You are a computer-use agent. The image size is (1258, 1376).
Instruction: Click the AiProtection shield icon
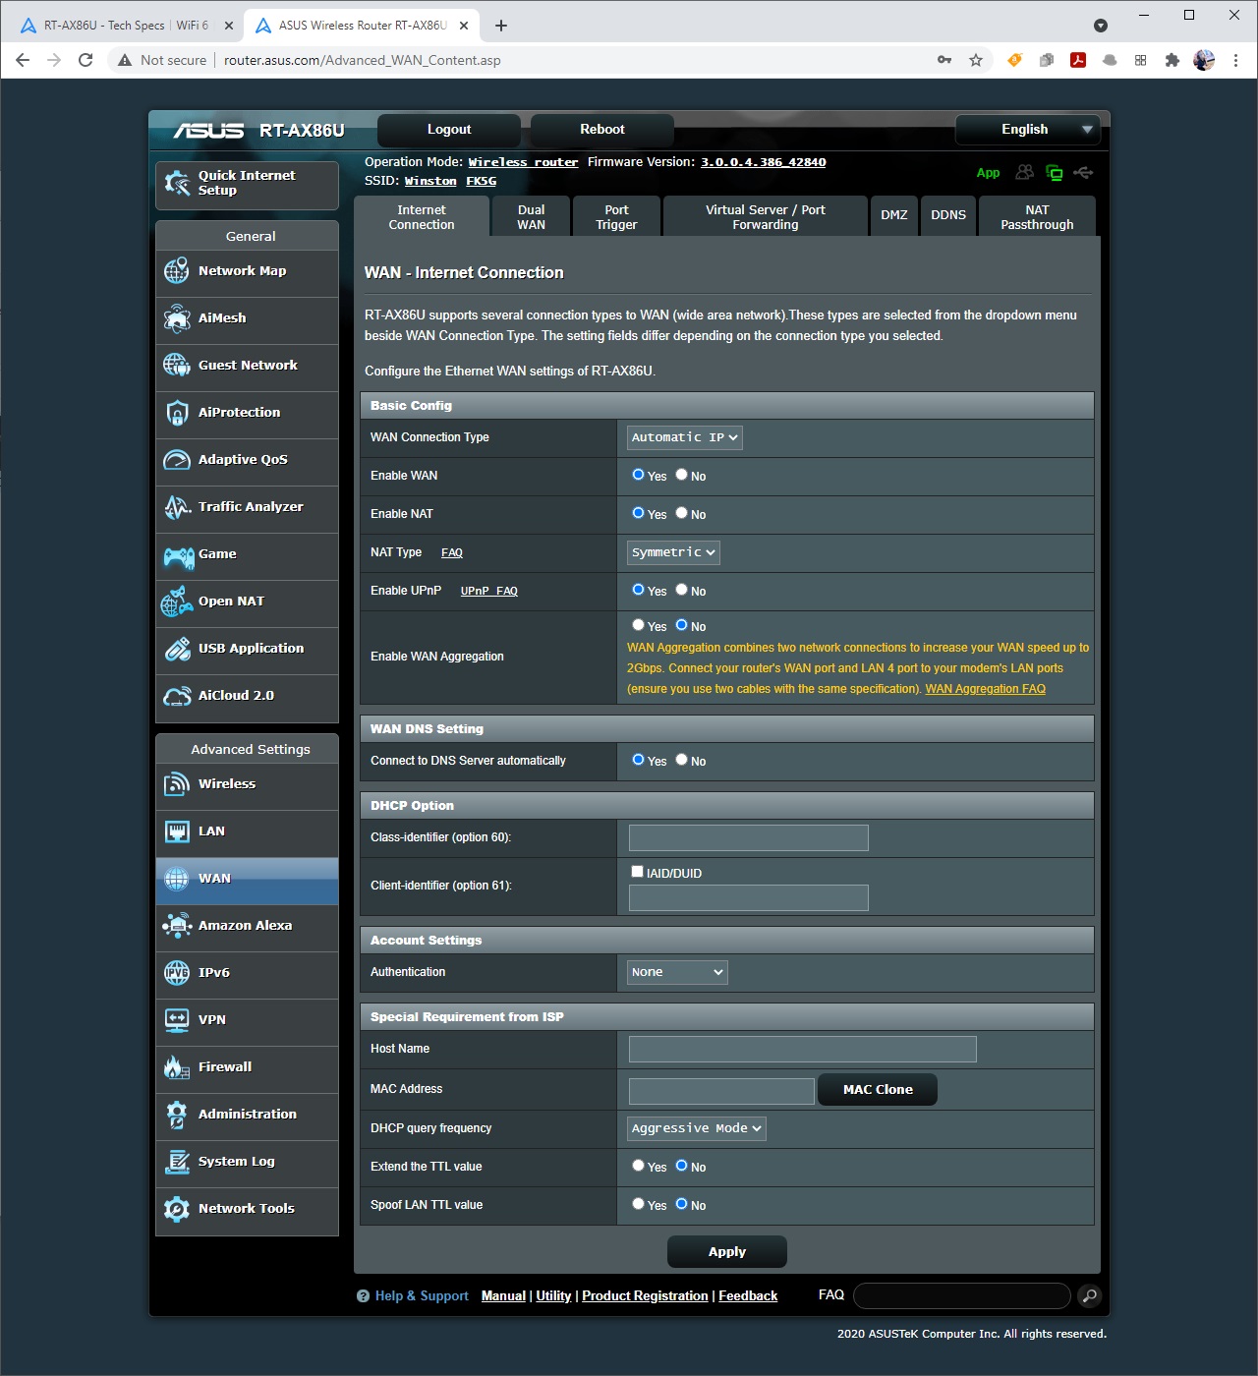[177, 413]
